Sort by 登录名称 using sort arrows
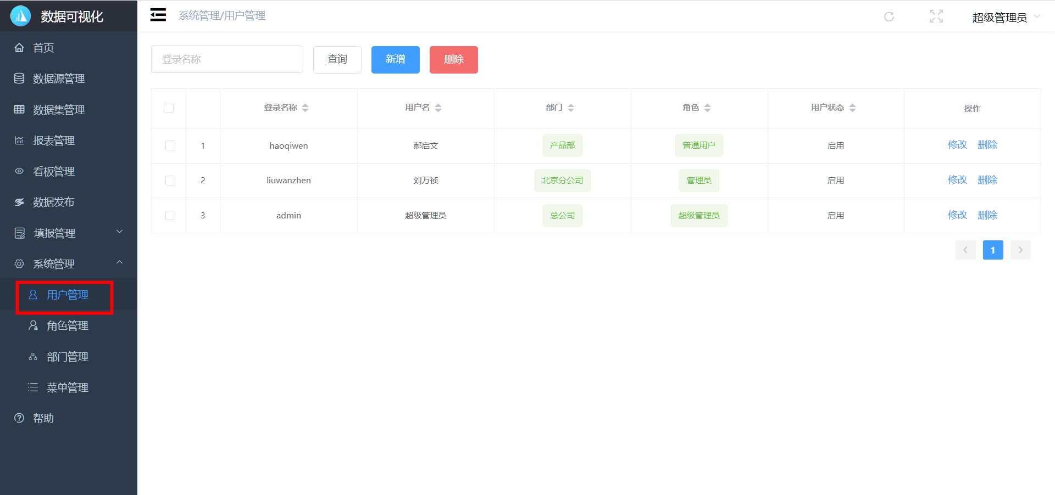This screenshot has width=1055, height=495. tap(306, 108)
